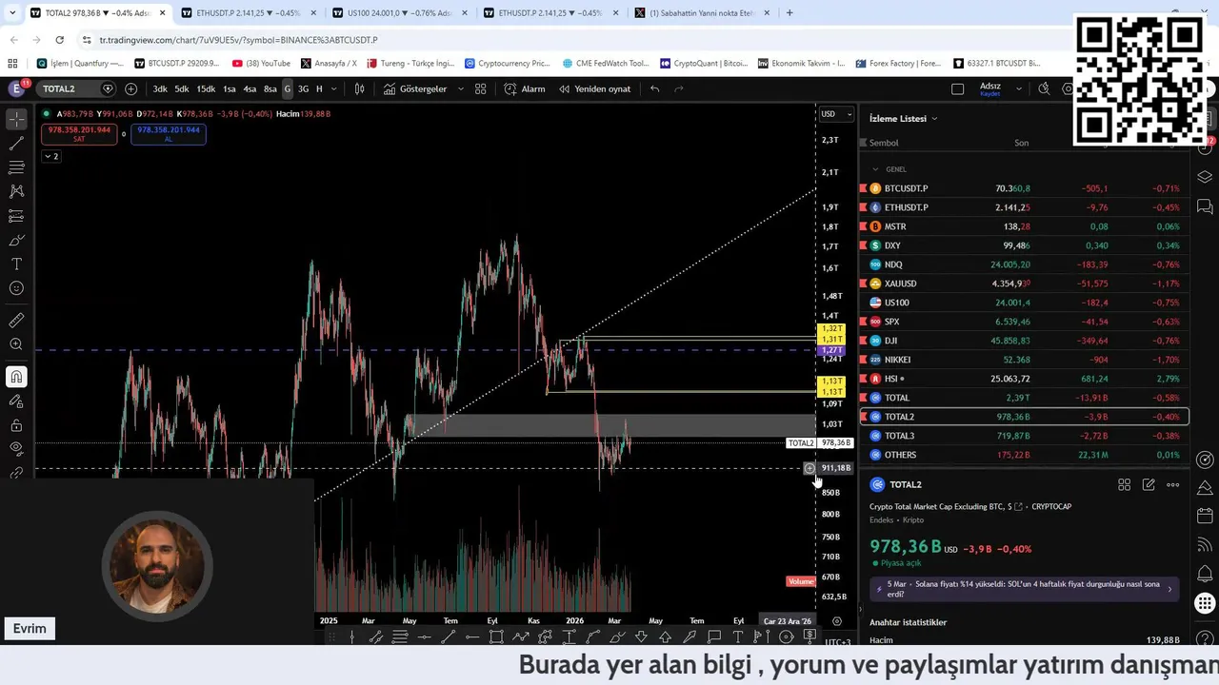Click the compare or add symbol plus
Screen dimensions: 1219x685
click(x=130, y=88)
